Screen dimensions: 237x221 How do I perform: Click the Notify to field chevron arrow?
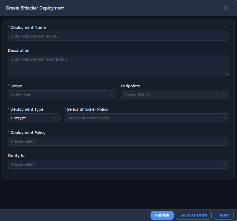(224, 164)
